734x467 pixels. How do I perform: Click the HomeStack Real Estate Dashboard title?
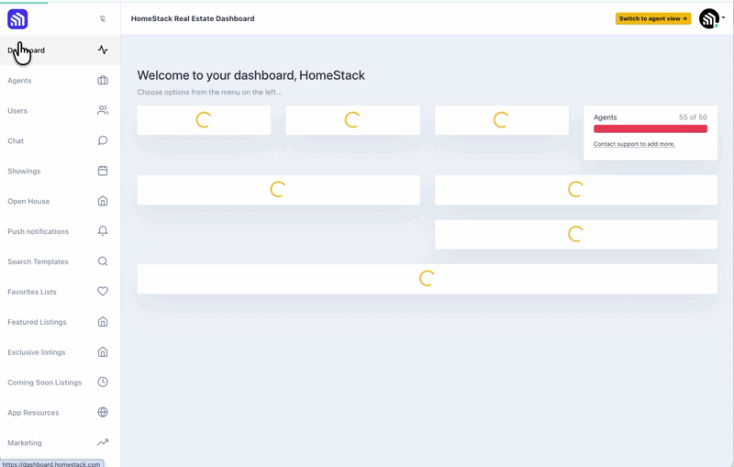[x=193, y=18]
